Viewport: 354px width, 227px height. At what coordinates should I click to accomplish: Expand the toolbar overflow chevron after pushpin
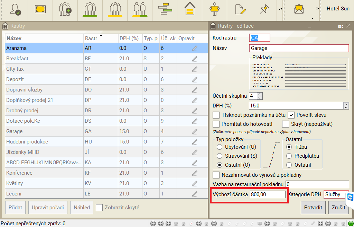pos(281,8)
